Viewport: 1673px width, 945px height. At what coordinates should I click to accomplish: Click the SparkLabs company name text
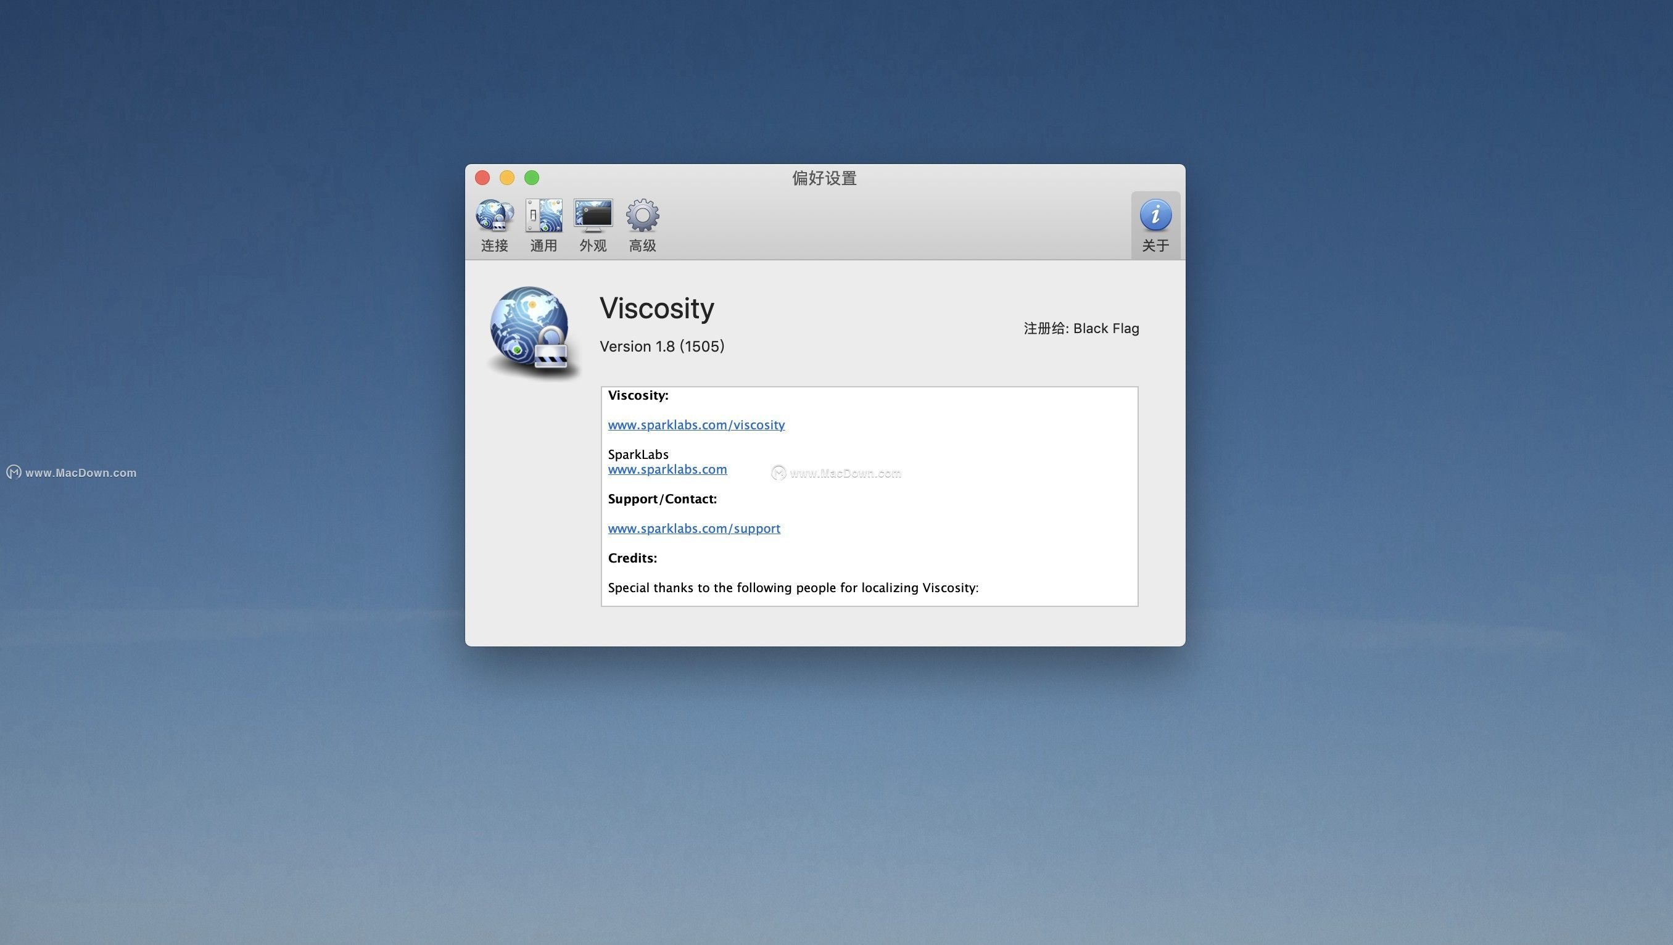[638, 454]
